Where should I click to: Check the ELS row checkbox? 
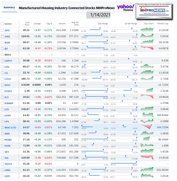2,97
